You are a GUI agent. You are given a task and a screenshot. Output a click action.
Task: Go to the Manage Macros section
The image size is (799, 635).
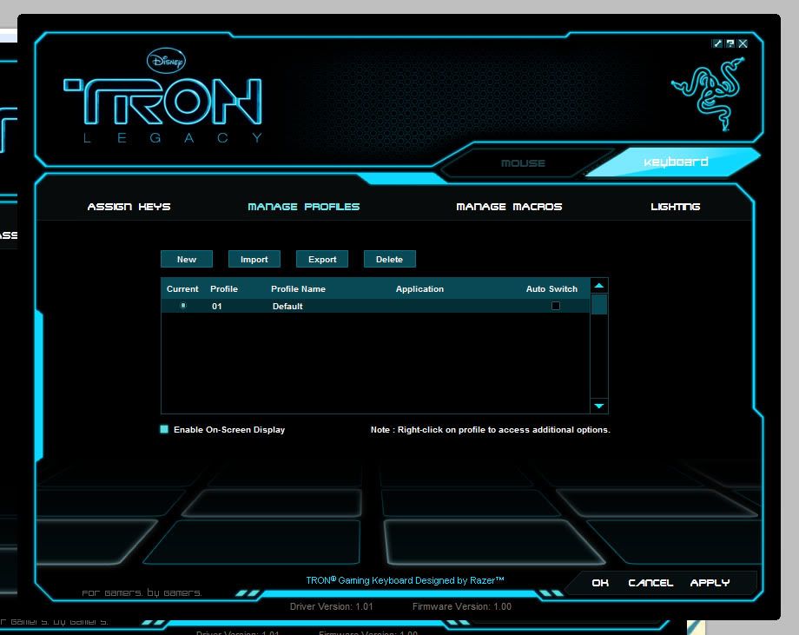[509, 207]
